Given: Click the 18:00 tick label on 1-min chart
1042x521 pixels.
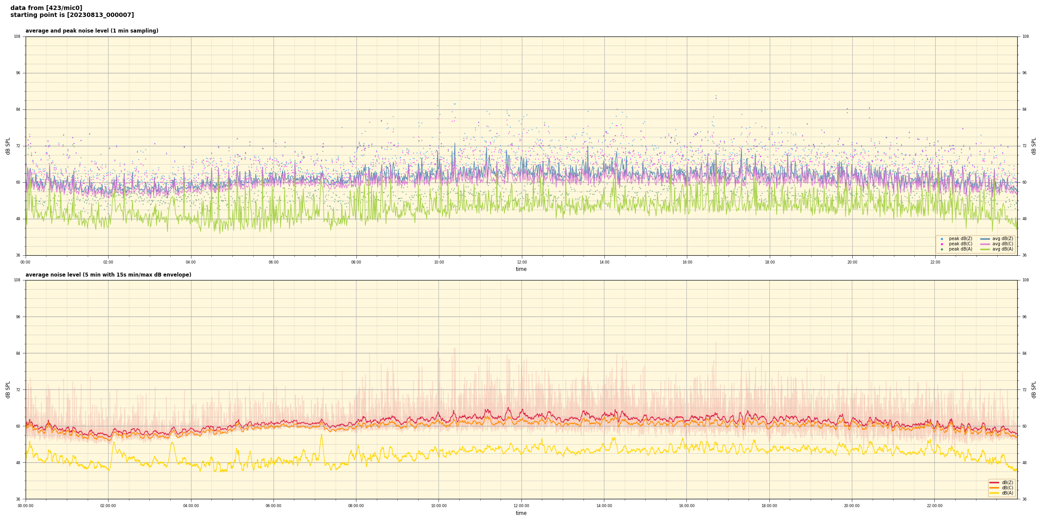Looking at the screenshot, I should (770, 262).
